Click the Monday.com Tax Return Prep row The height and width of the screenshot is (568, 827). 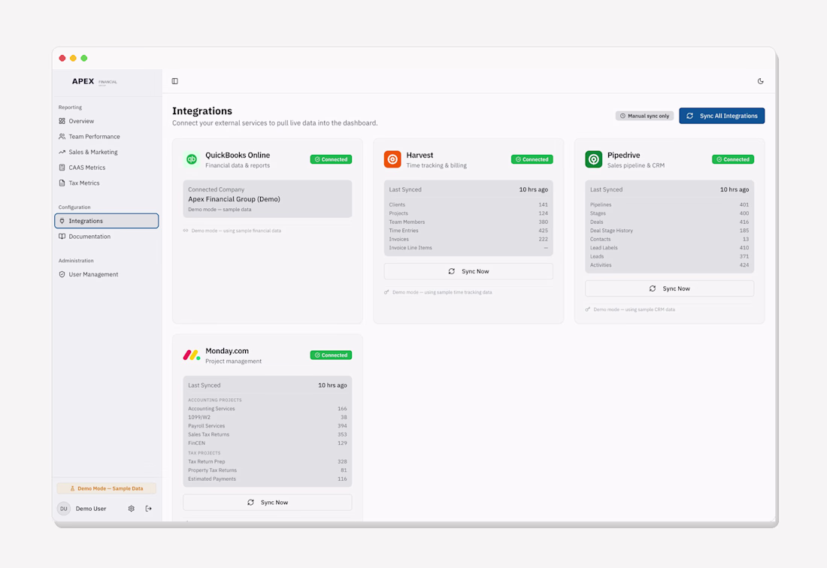(268, 461)
